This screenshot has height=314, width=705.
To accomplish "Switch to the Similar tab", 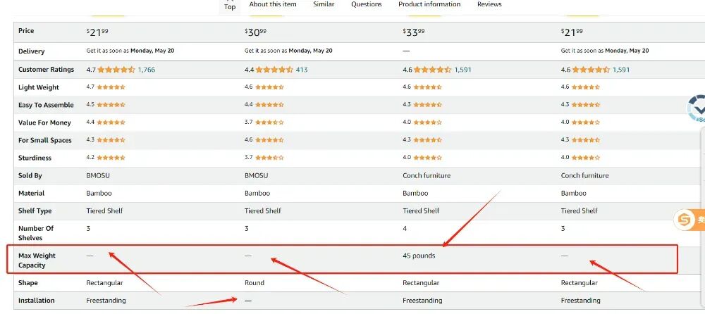I will tap(324, 4).
